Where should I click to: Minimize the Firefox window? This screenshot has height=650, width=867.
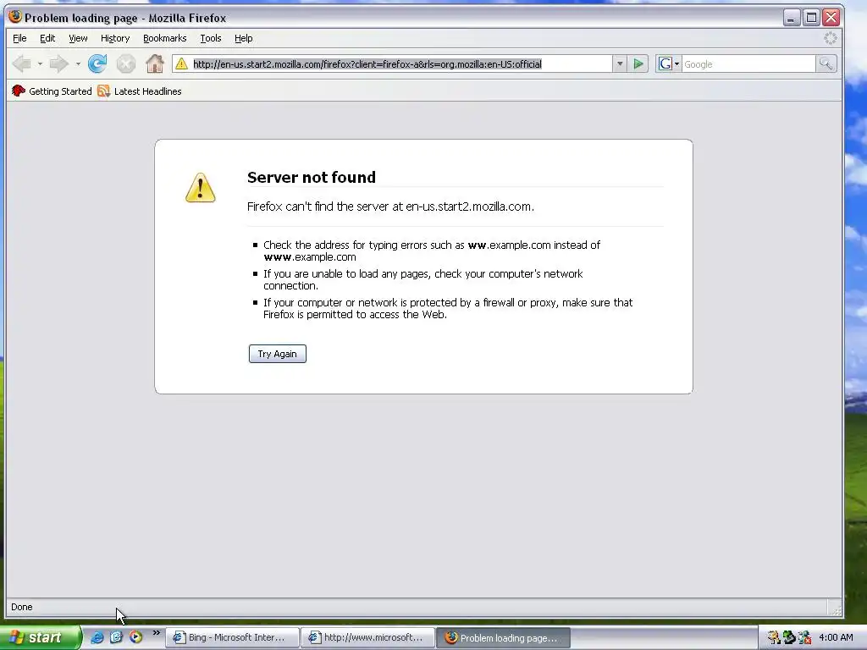pyautogui.click(x=792, y=18)
